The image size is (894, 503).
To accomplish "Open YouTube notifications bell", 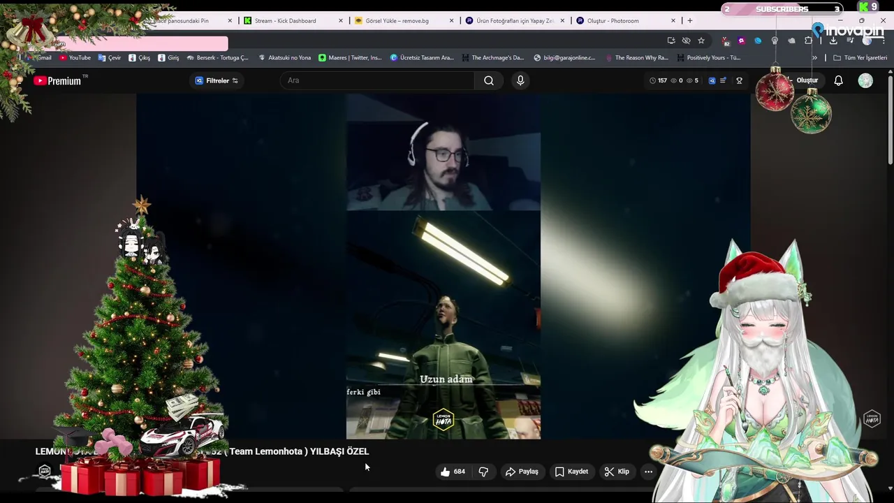I will pos(839,80).
